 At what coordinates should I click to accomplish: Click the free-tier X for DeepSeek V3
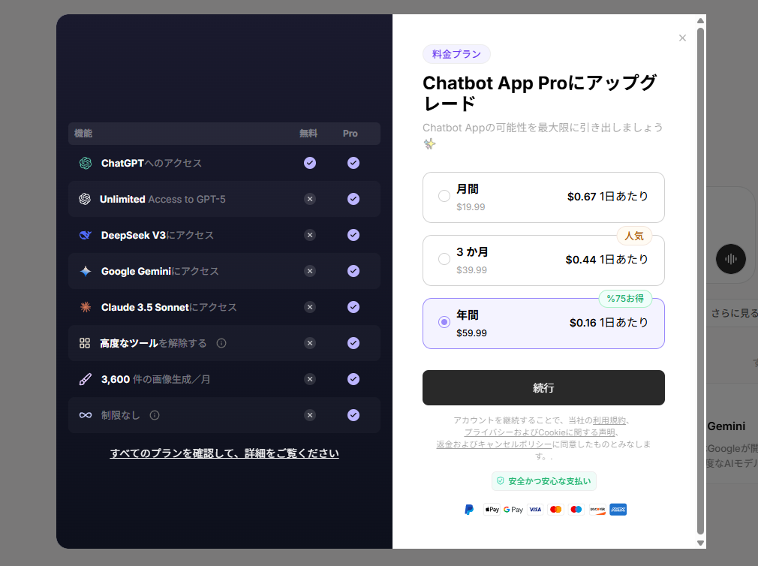point(310,236)
